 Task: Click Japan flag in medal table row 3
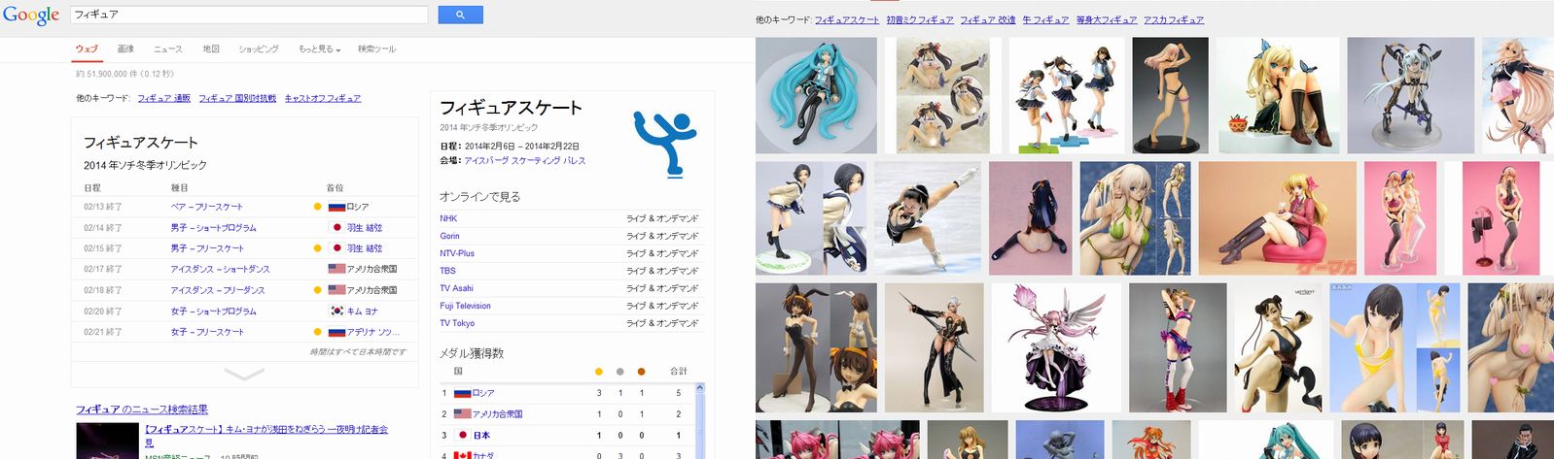tap(463, 435)
